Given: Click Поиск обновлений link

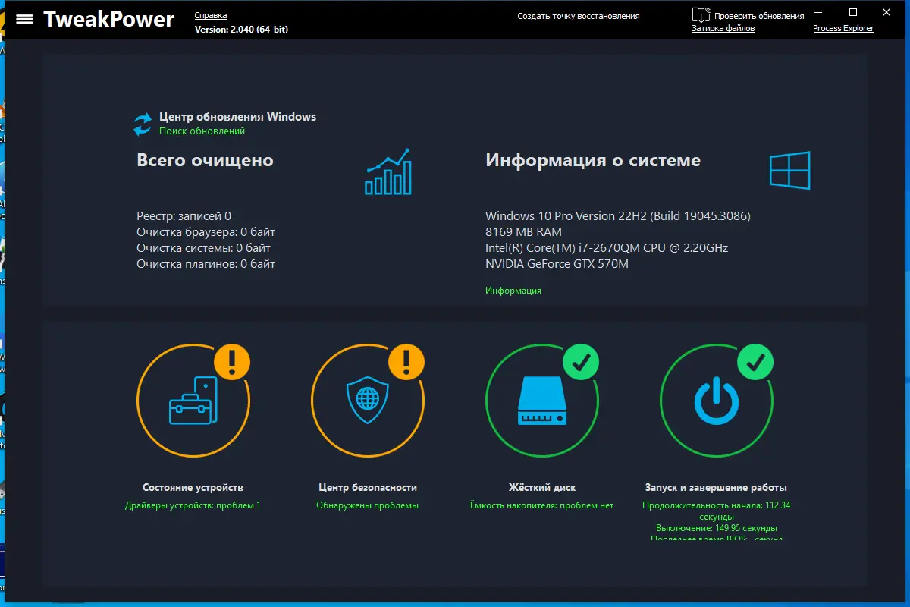Looking at the screenshot, I should coord(202,131).
